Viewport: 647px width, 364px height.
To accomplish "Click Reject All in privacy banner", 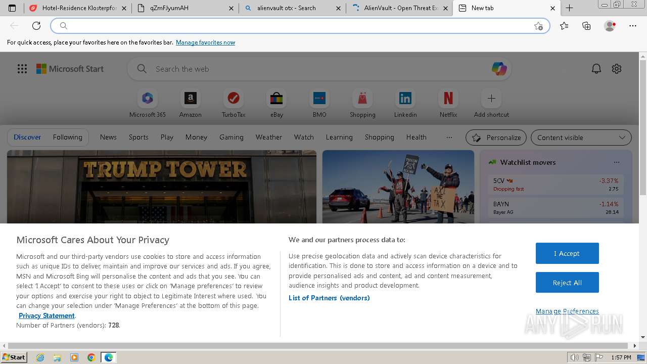I will (567, 283).
